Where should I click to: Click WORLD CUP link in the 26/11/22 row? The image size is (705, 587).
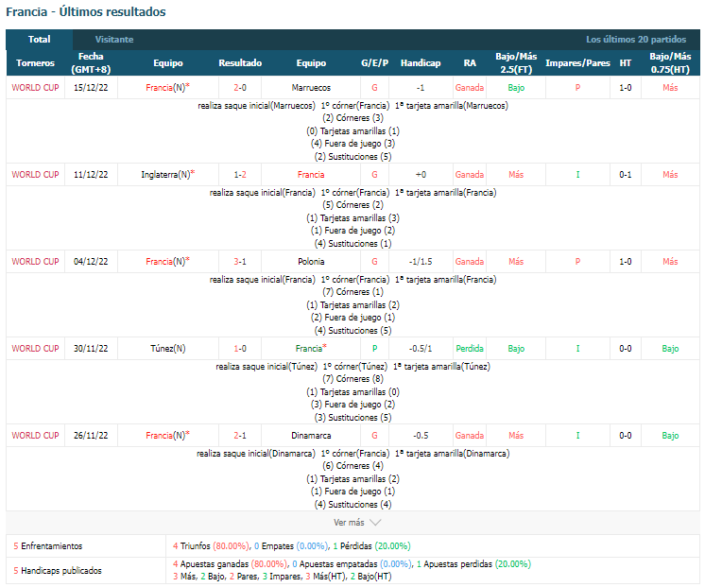[35, 436]
